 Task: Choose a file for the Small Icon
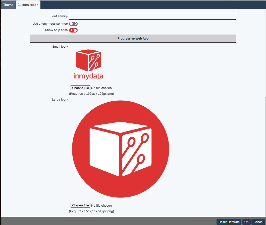(80, 88)
